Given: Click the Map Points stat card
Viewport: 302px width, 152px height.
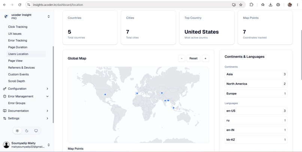Looking at the screenshot, I should (265, 27).
